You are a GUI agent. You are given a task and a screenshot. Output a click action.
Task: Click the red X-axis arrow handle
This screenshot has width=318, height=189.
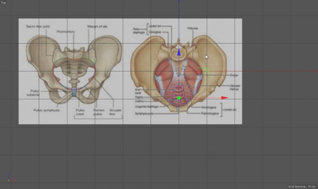pos(225,98)
